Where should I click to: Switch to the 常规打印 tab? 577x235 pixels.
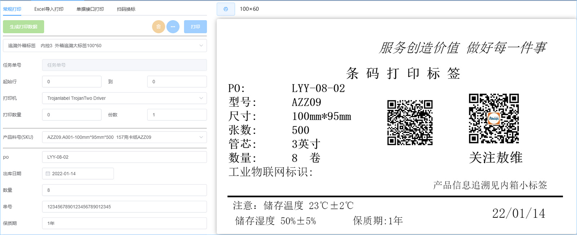point(12,9)
